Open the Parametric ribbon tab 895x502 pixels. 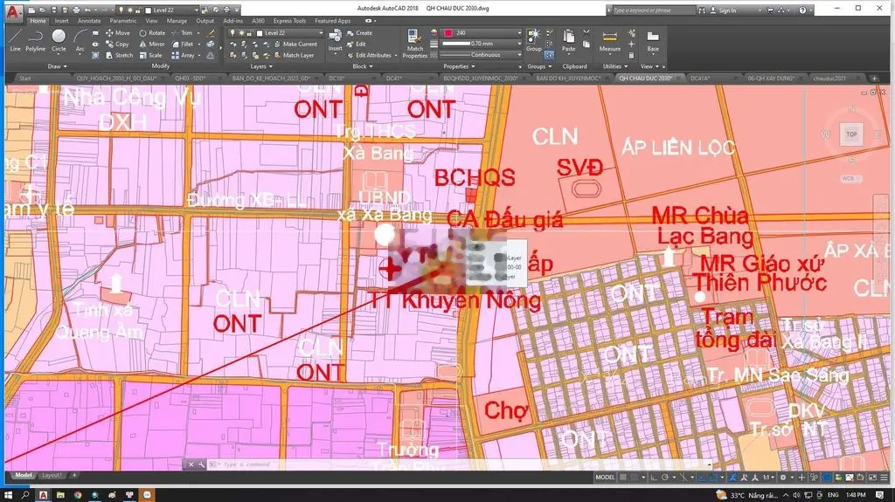click(122, 21)
